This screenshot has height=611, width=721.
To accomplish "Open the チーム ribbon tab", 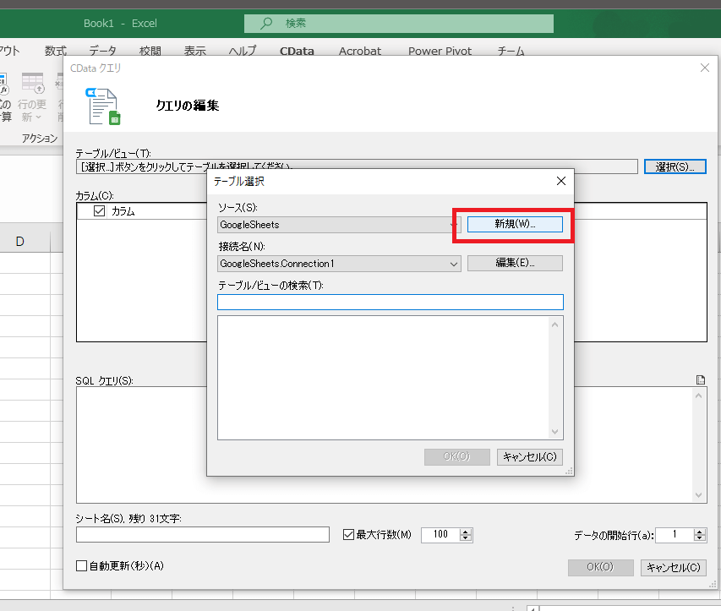I will pyautogui.click(x=511, y=51).
